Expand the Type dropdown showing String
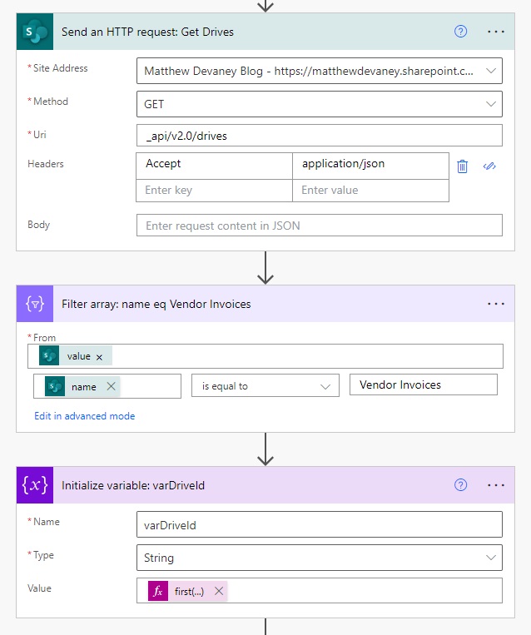Image resolution: width=531 pixels, height=635 pixels. (x=491, y=558)
